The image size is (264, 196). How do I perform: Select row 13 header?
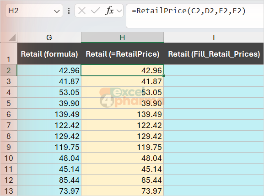click(9, 191)
